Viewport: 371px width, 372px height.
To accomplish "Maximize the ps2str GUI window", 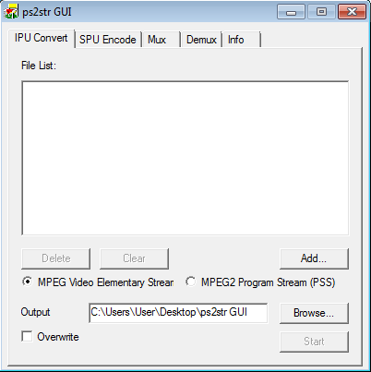I will (321, 12).
